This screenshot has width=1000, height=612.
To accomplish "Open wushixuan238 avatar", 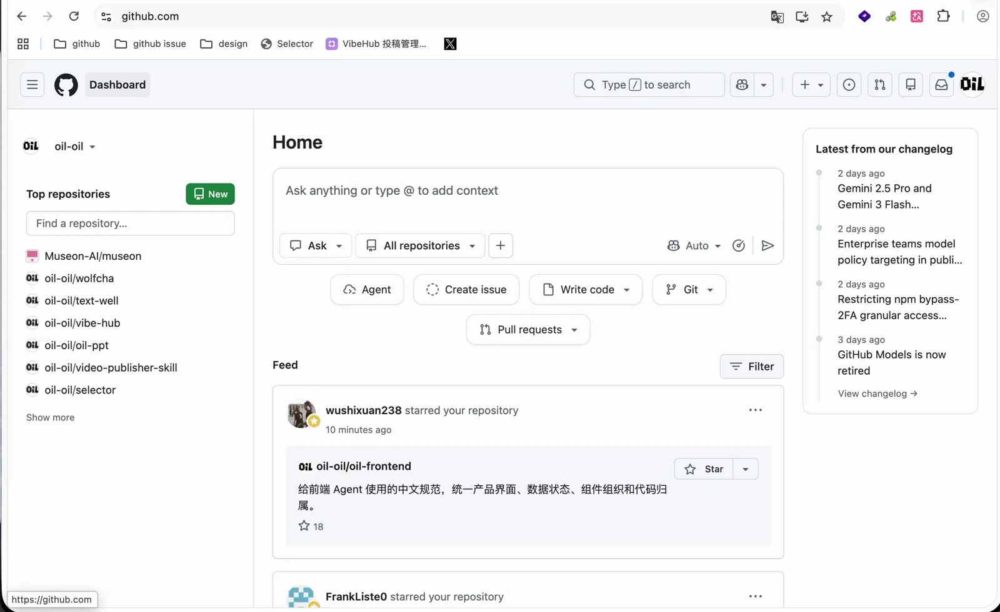I will pos(301,414).
